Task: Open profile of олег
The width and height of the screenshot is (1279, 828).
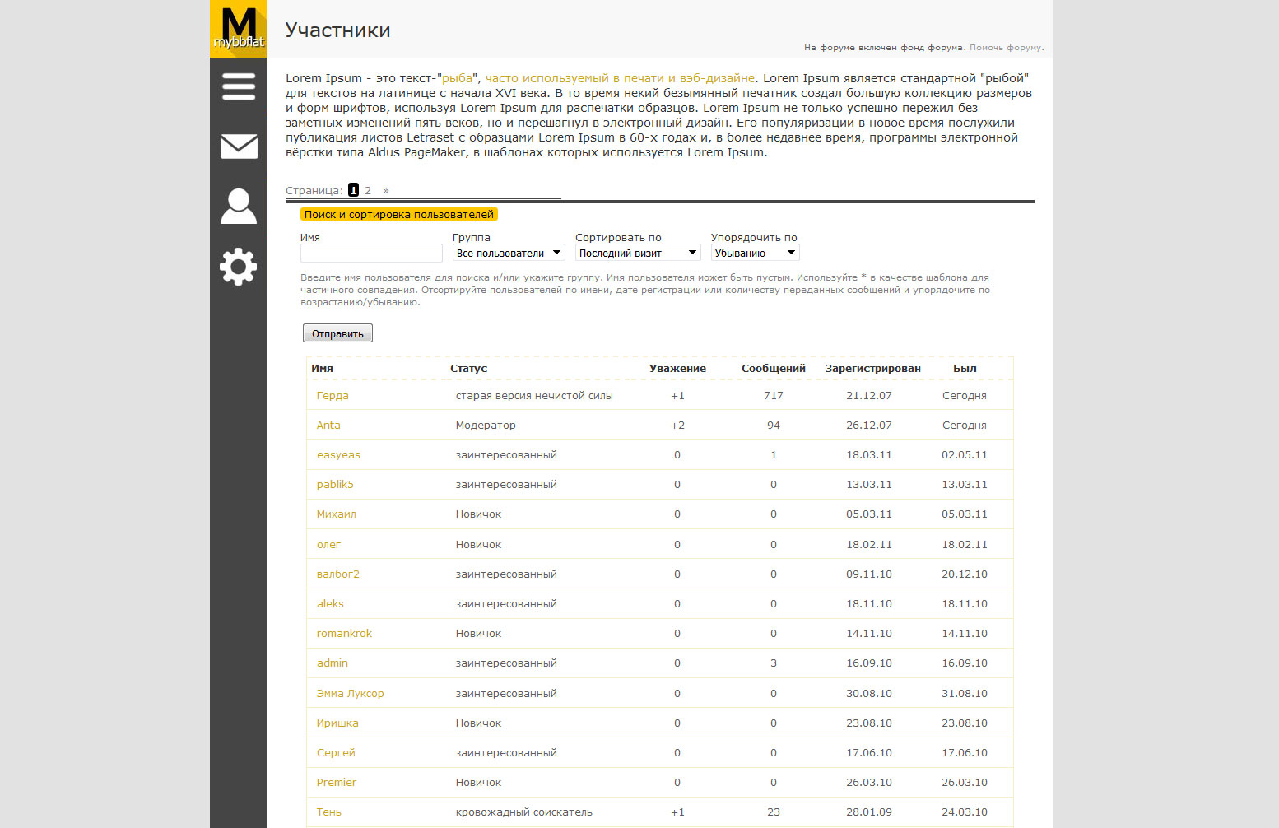Action: (328, 544)
